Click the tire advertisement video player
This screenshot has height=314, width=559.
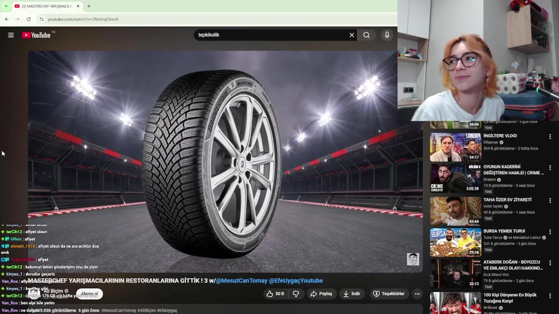click(x=225, y=161)
